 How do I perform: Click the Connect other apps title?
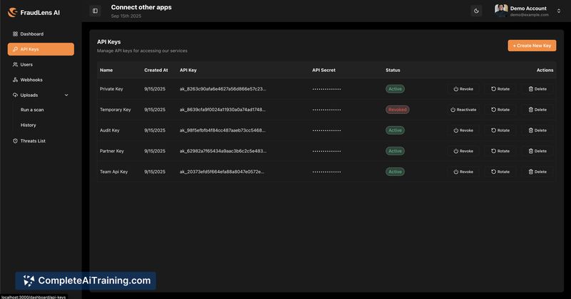[x=141, y=7]
